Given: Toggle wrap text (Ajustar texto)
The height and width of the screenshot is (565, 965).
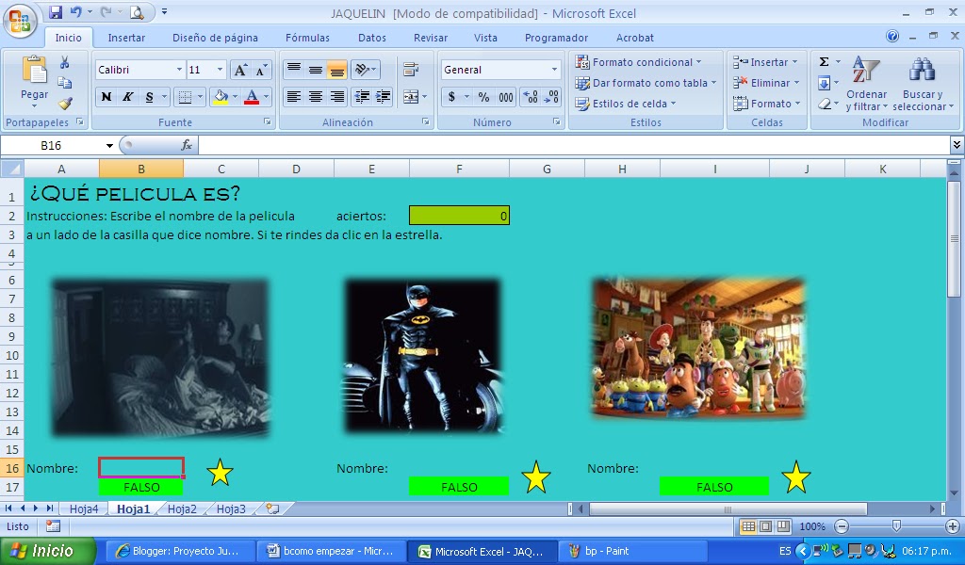Looking at the screenshot, I should [409, 68].
